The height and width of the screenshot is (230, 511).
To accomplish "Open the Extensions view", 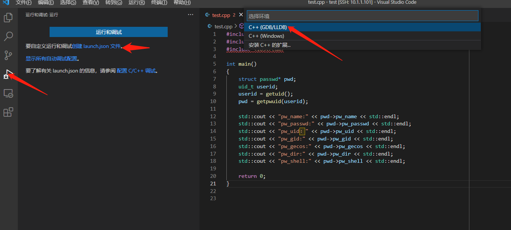I will [x=8, y=112].
